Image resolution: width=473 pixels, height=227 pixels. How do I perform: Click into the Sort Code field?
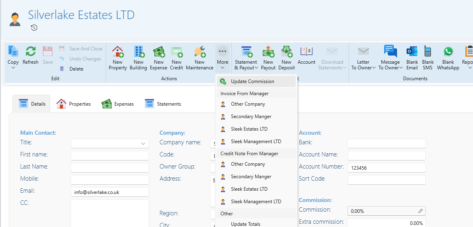point(387,180)
